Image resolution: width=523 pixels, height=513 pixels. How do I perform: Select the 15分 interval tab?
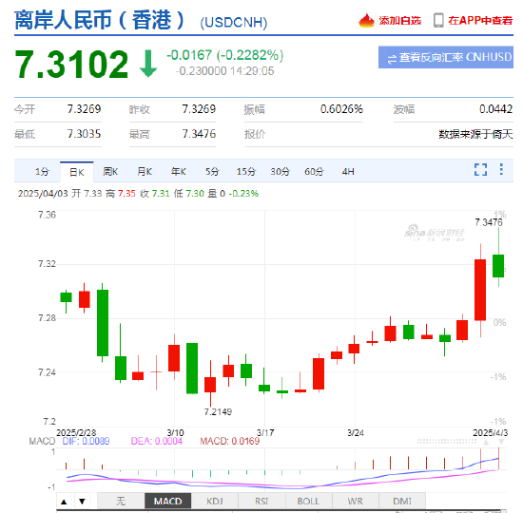(246, 172)
